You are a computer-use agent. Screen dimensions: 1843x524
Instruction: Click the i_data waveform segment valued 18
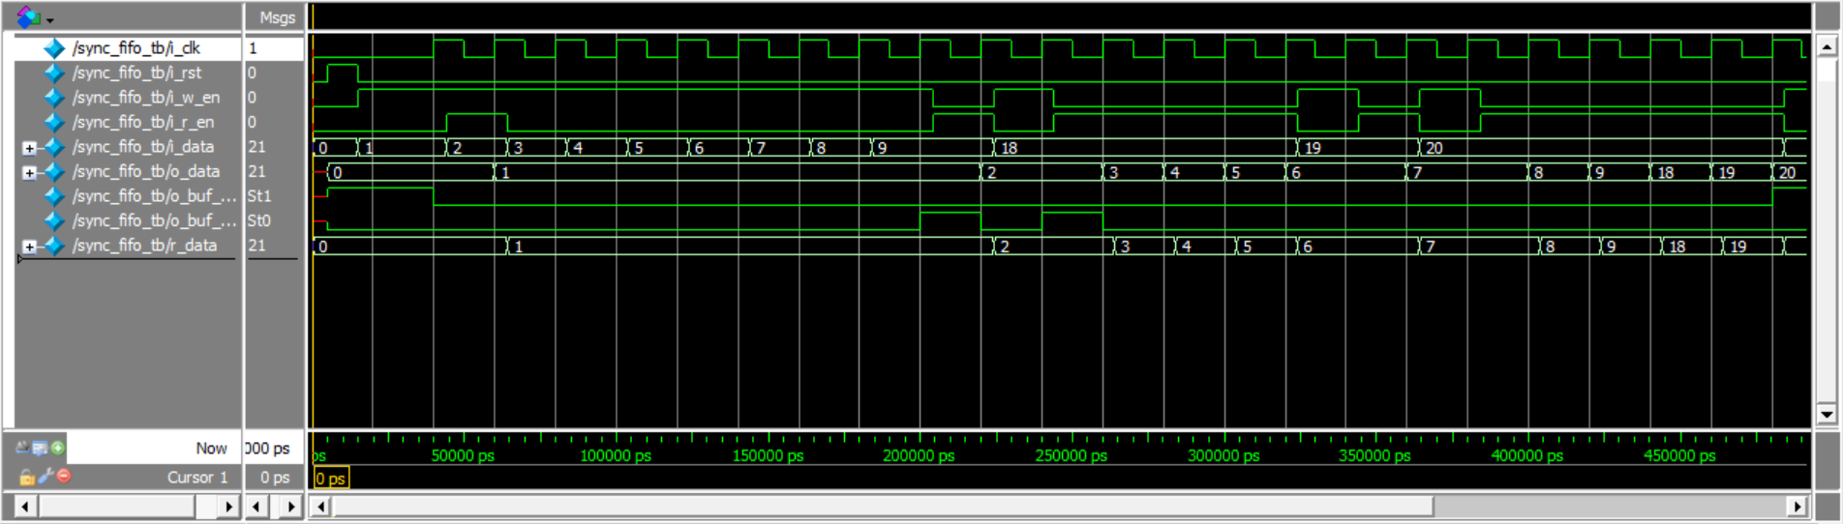coord(1144,148)
